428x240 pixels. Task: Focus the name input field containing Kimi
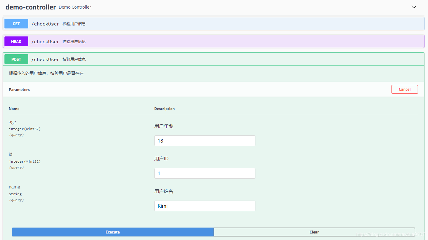(x=205, y=206)
